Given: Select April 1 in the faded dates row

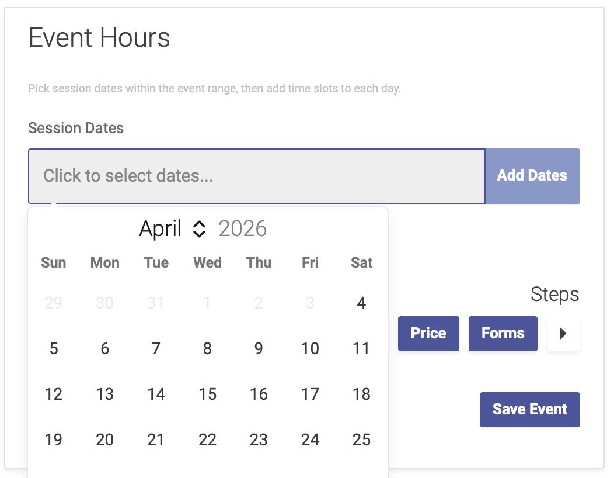Looking at the screenshot, I should point(207,303).
